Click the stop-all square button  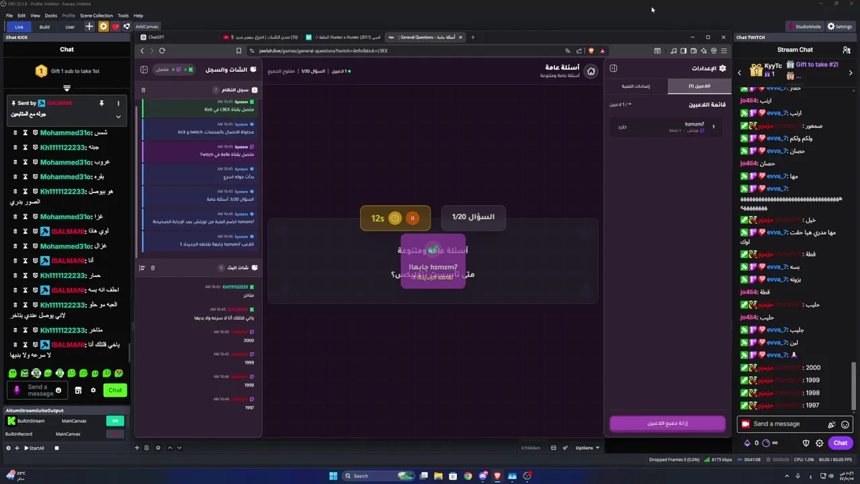(x=57, y=448)
